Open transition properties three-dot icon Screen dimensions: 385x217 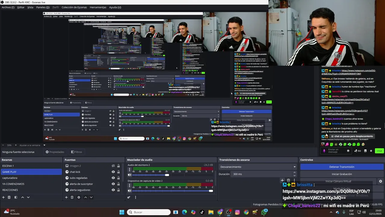[x=294, y=181]
